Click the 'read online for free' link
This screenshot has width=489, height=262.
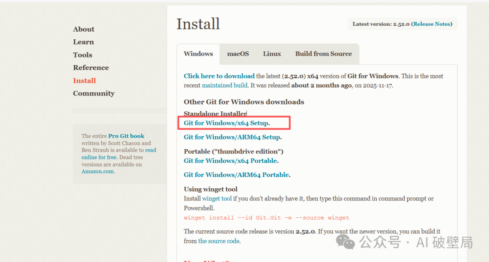click(119, 153)
